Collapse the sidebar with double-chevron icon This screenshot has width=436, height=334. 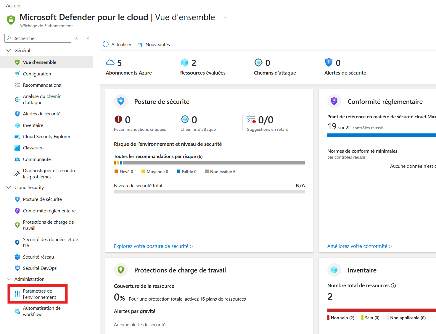(x=87, y=38)
